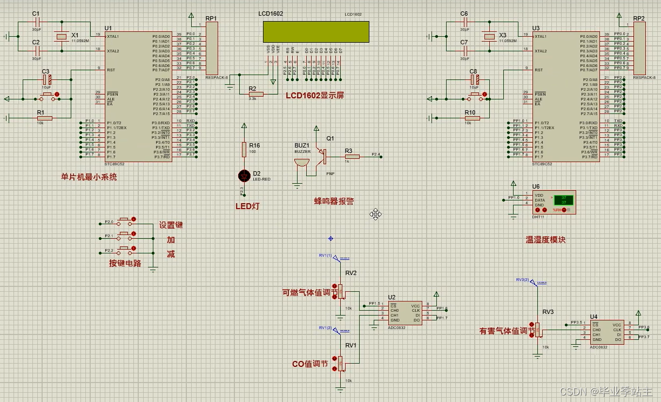Toggle latch dot on the 减 push button

134,249
